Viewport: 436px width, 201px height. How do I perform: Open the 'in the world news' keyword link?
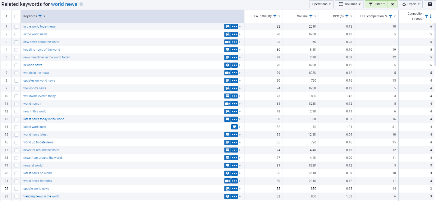click(x=35, y=34)
